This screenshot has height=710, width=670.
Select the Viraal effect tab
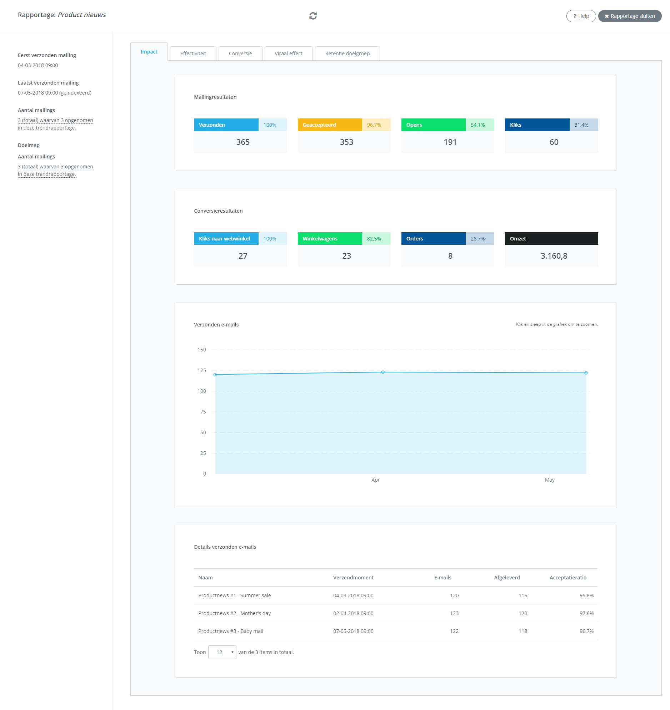(x=288, y=54)
